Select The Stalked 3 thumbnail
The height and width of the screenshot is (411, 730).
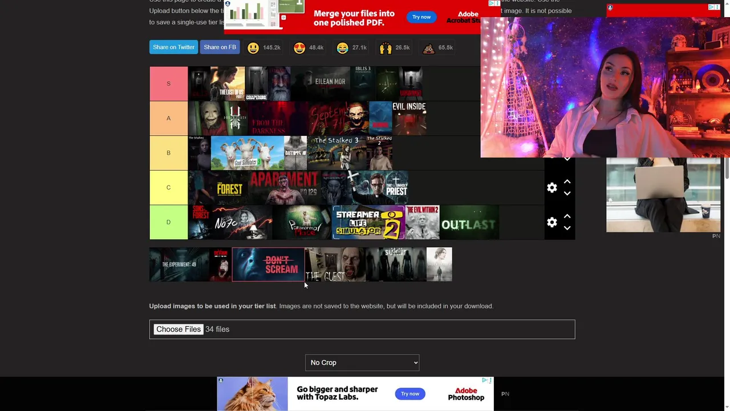(x=336, y=153)
